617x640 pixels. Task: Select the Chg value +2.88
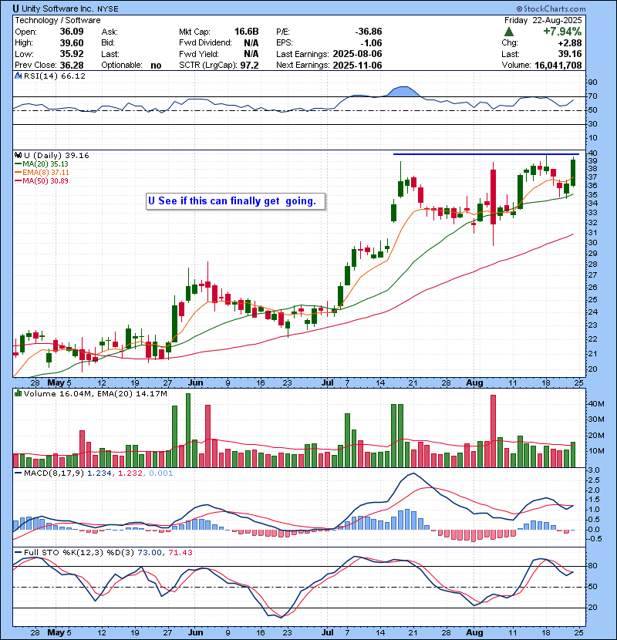[571, 43]
